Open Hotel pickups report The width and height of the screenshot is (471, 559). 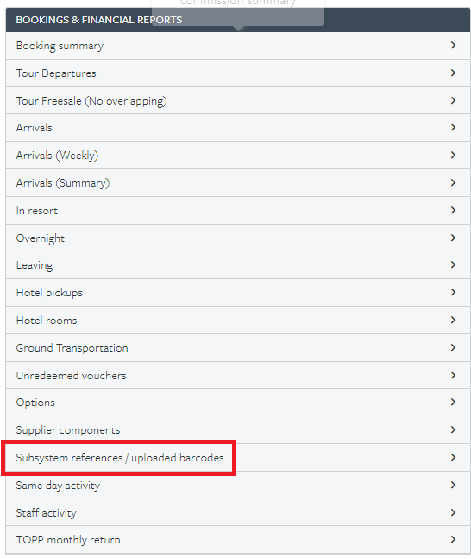tap(238, 292)
